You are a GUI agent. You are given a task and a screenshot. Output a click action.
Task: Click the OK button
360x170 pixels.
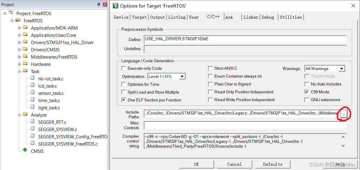[196, 164]
